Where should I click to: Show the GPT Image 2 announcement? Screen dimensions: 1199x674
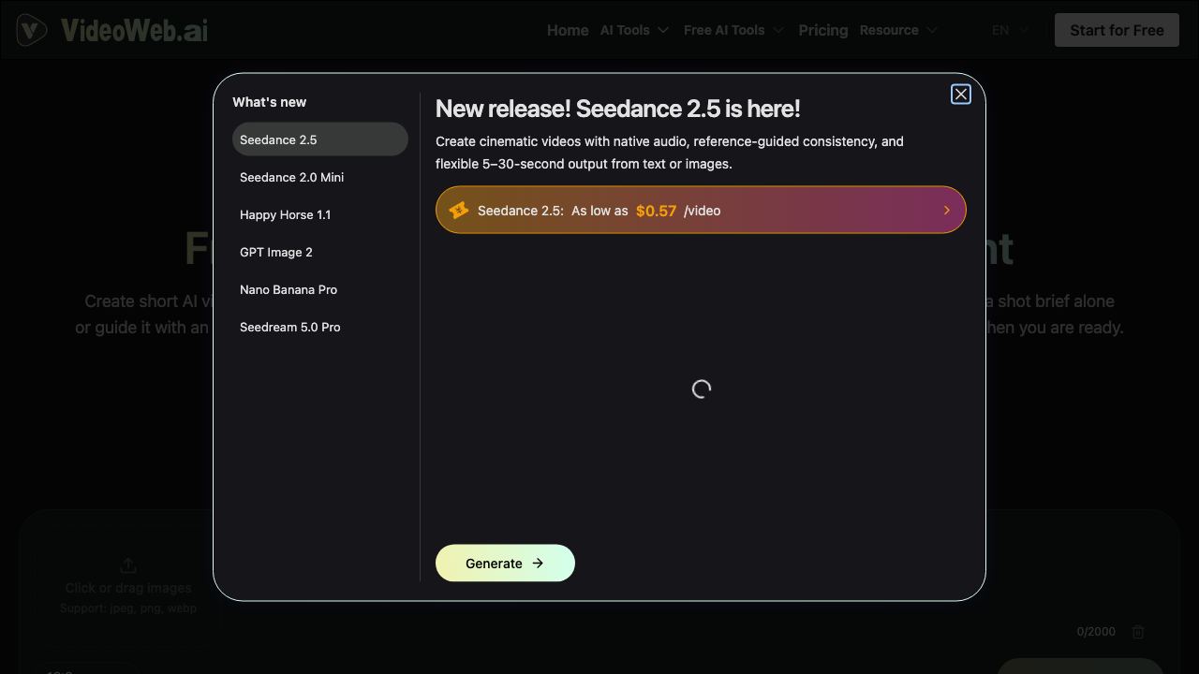320,252
